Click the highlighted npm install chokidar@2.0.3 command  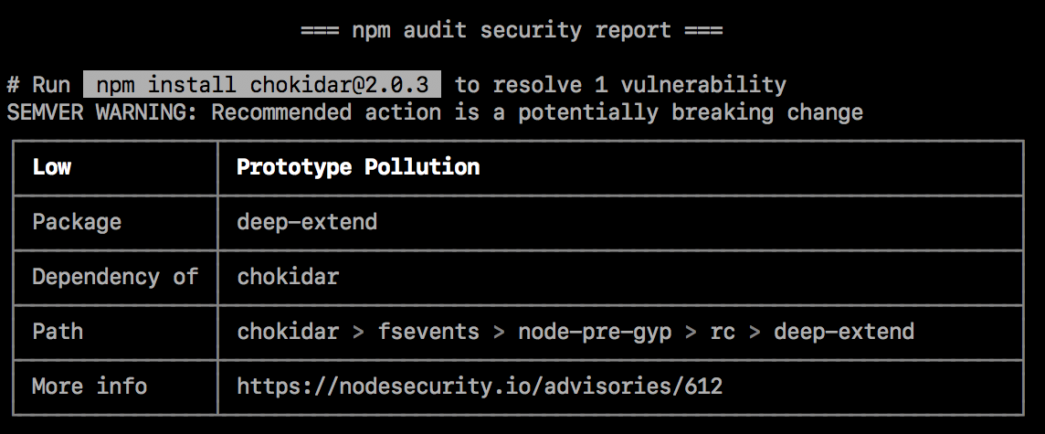262,85
